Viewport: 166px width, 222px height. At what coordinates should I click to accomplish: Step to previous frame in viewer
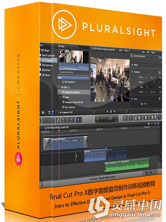click(107, 111)
